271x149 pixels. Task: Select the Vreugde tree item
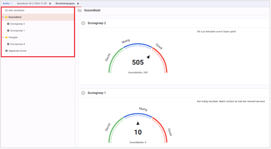[x=13, y=37]
